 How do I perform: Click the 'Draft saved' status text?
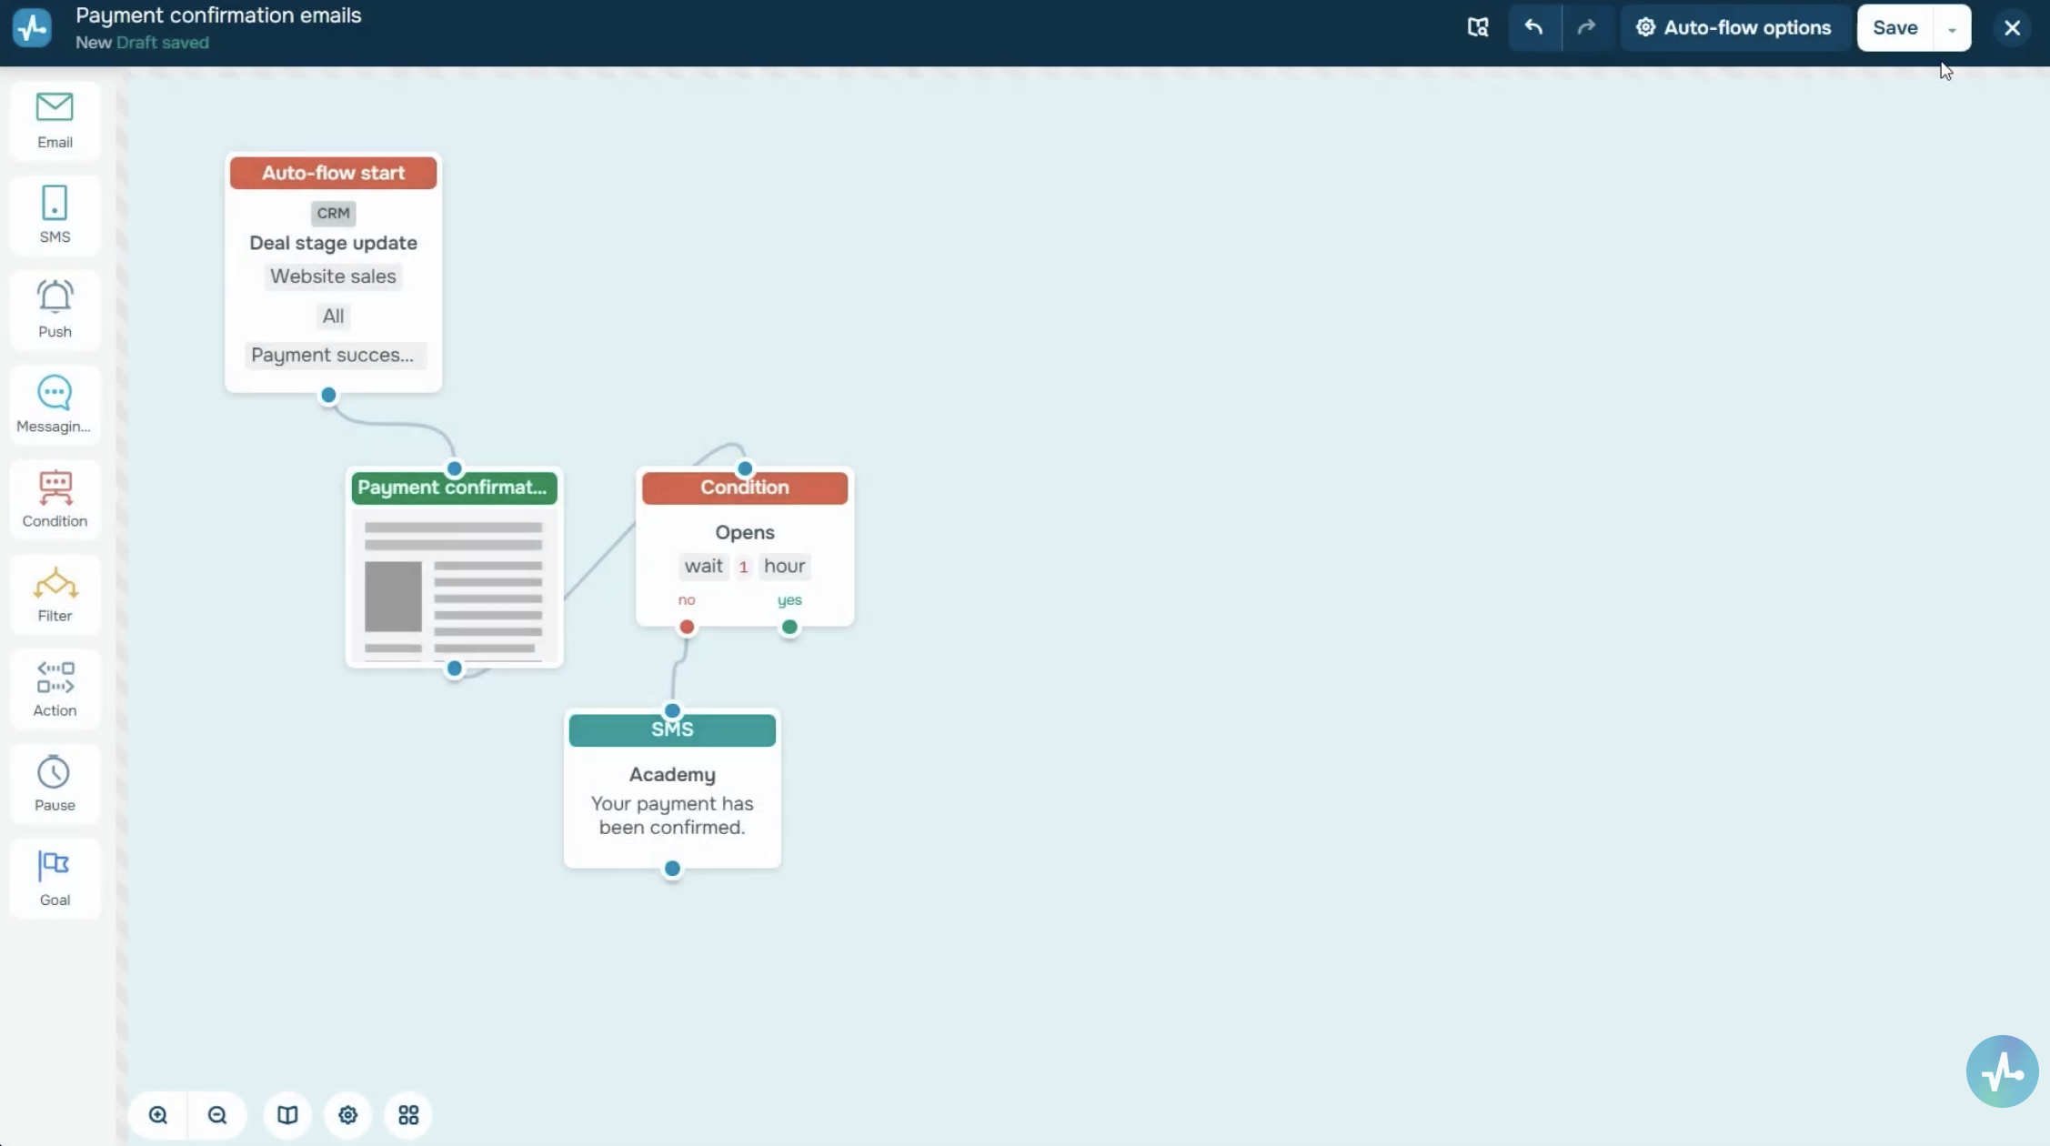coord(163,43)
